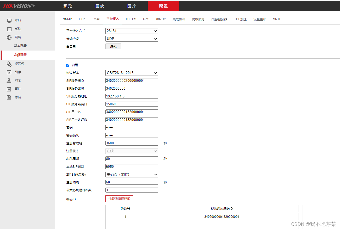This screenshot has width=340, height=229.
Task: Click the SIP服务器域 input field
Action: [x=132, y=89]
